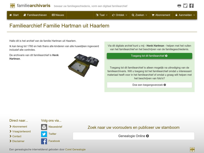Click the footer Facebook icon
The width and height of the screenshot is (204, 153).
[44, 141]
